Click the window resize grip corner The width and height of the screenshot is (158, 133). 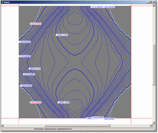pos(154,129)
